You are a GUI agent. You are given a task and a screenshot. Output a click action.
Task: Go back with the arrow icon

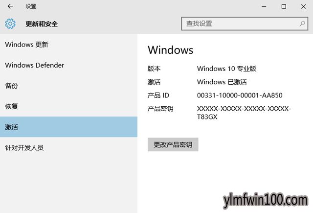pyautogui.click(x=10, y=6)
